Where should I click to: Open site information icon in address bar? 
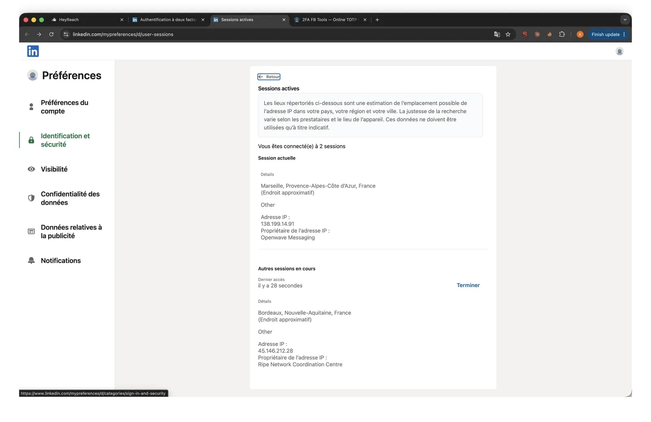66,35
